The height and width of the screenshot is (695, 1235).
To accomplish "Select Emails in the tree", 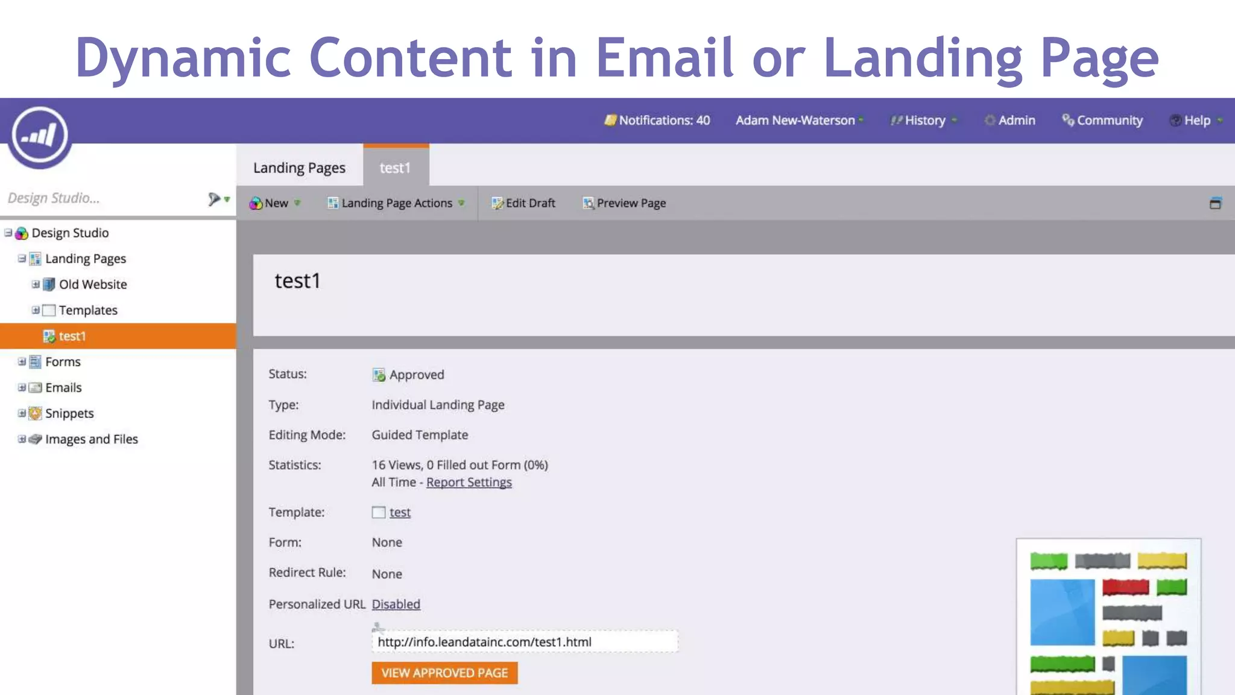I will (x=63, y=387).
